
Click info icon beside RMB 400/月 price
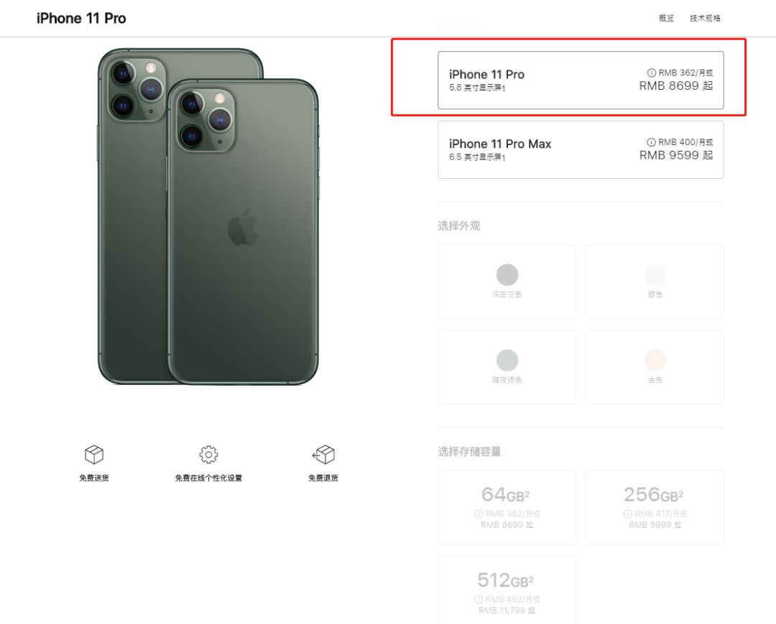tap(652, 143)
